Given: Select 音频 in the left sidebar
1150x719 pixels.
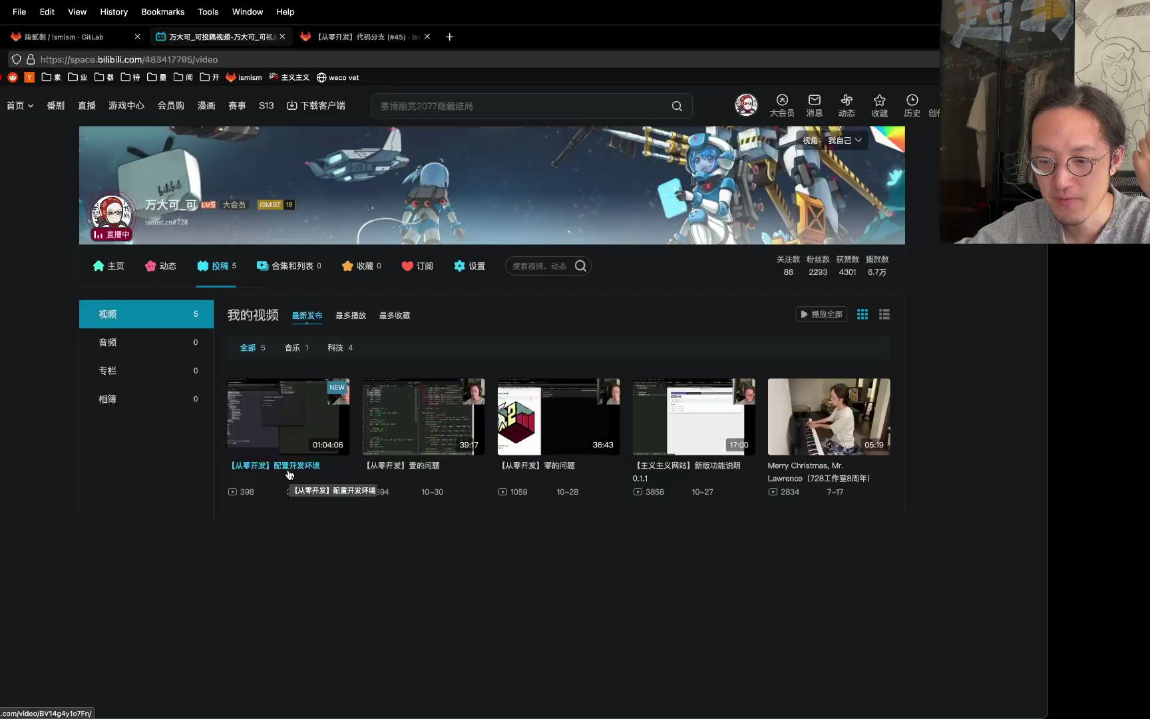Looking at the screenshot, I should pyautogui.click(x=146, y=342).
